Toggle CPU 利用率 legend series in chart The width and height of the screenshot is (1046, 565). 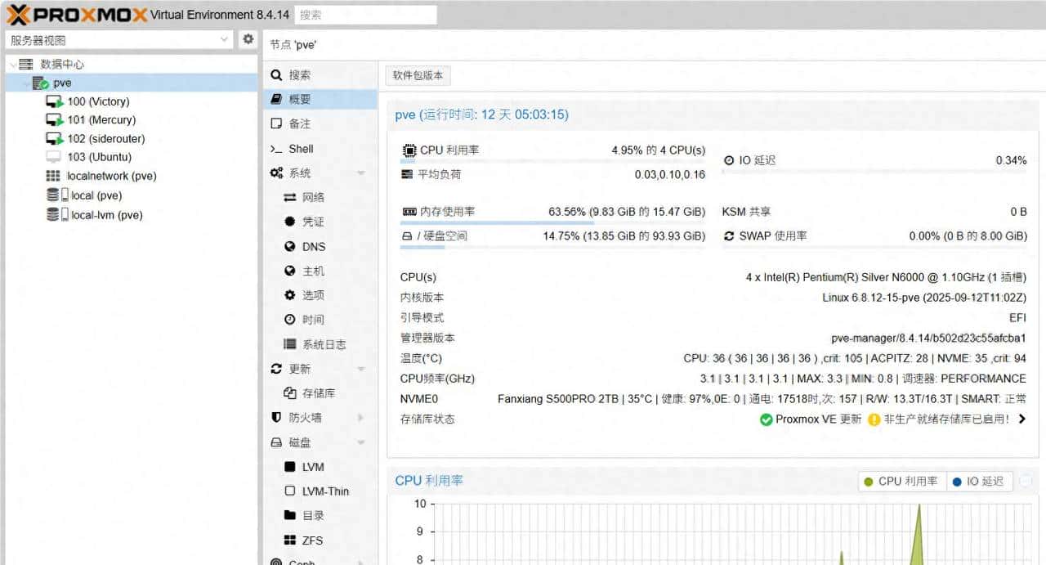pos(901,482)
